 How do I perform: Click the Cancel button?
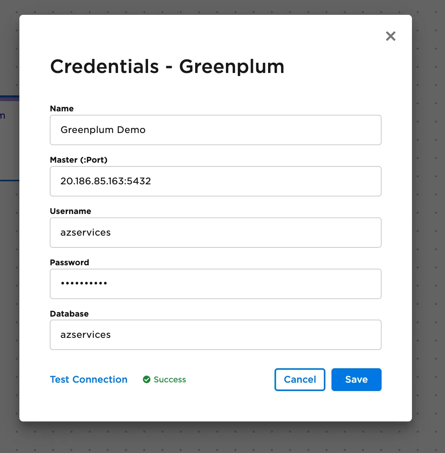point(300,379)
